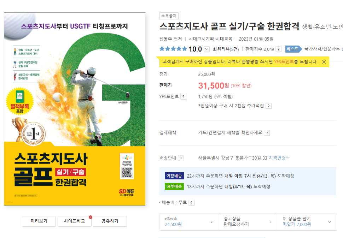Open the YES포인트 help question mark

pyautogui.click(x=184, y=97)
